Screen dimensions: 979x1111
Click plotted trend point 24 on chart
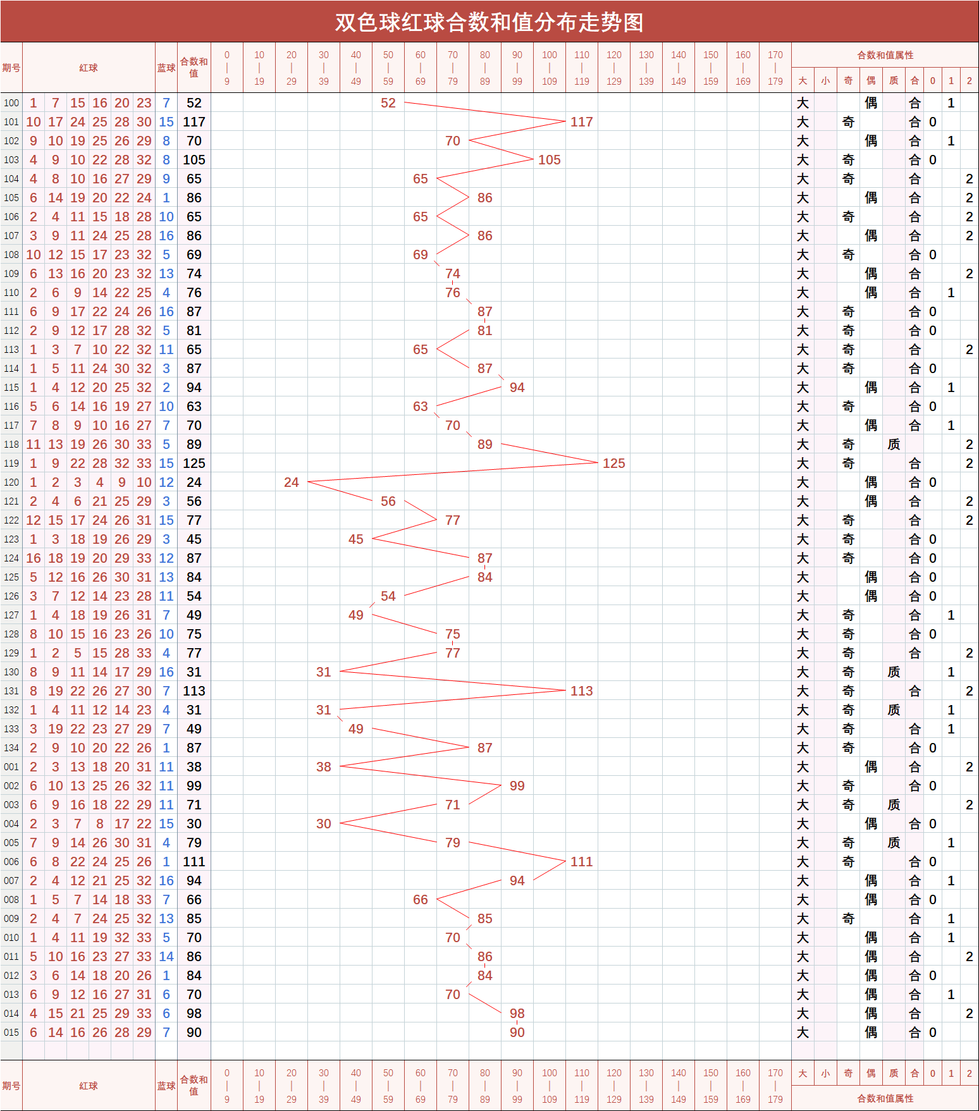(291, 482)
